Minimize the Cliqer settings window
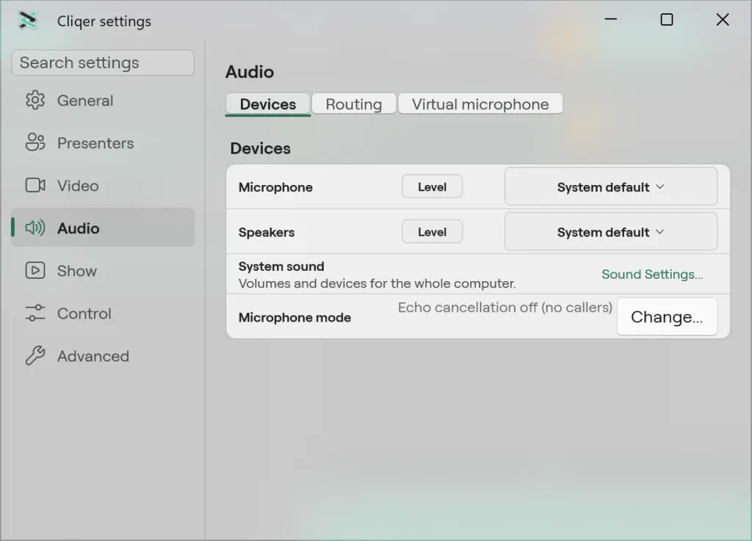752x541 pixels. coord(610,20)
